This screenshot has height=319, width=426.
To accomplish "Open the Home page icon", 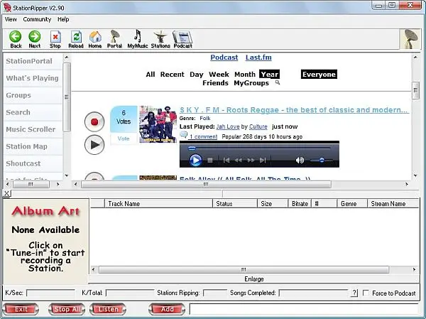I will coord(95,39).
